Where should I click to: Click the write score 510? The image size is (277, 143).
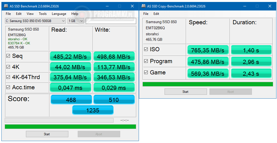point(114,100)
